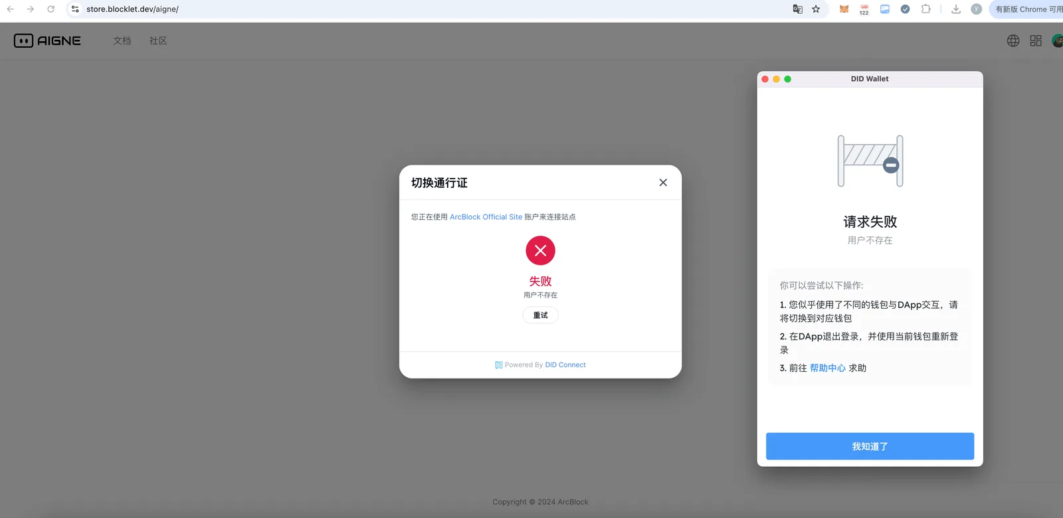Click wallet tip 1 about 不同的钱包
The height and width of the screenshot is (518, 1063).
pos(869,311)
